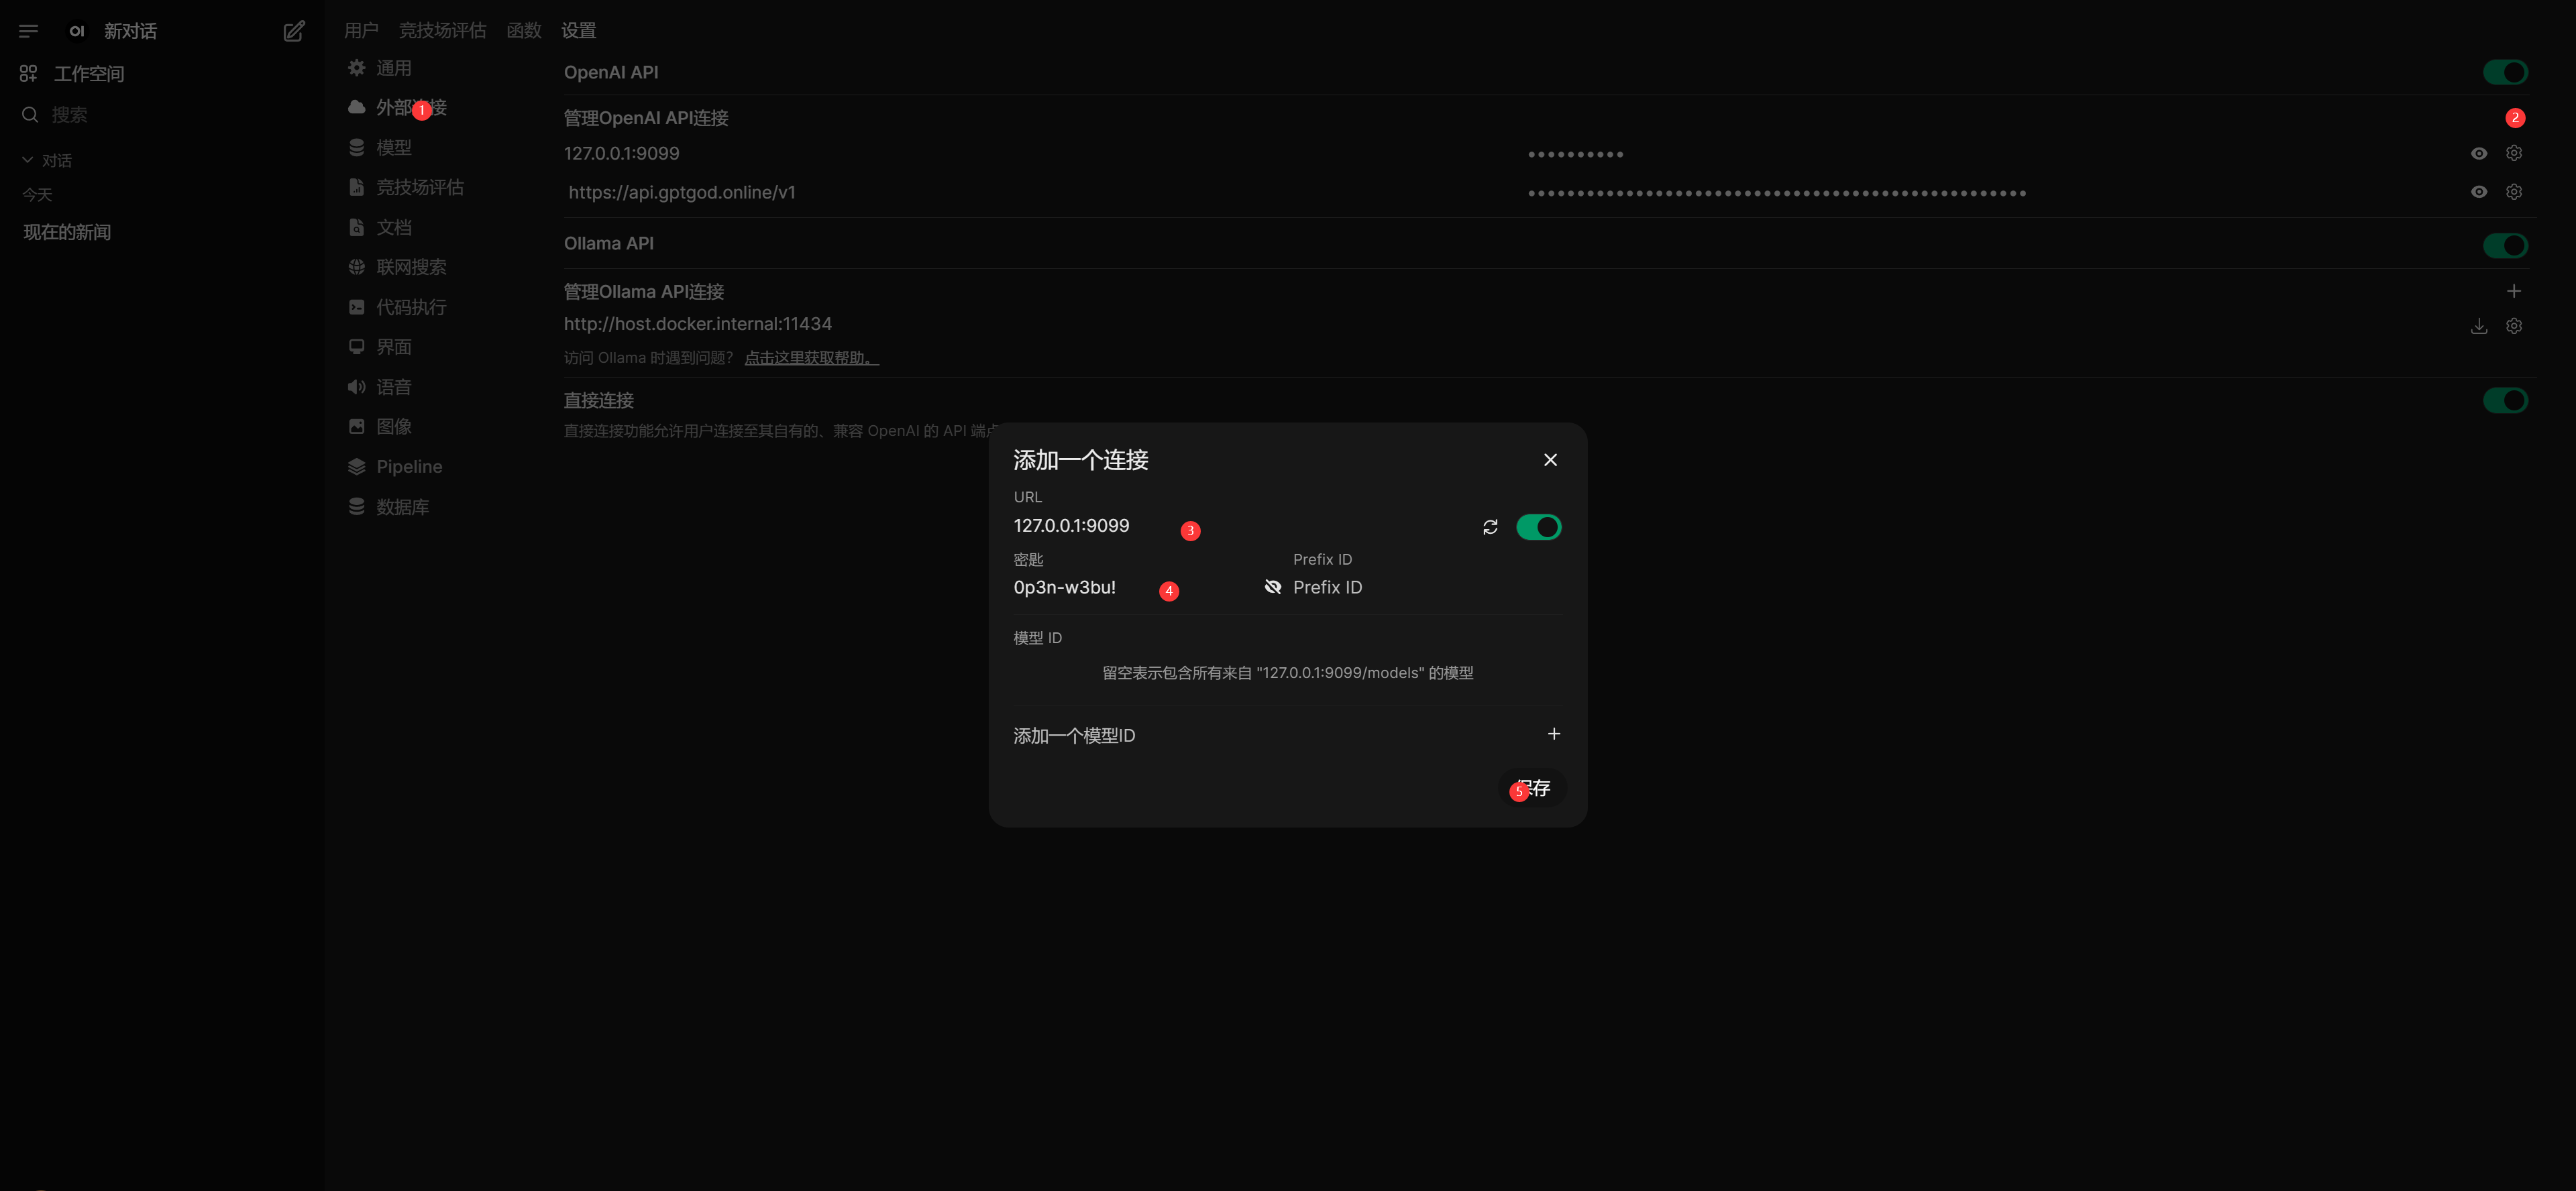
Task: Select 模型 in settings sidebar
Action: pyautogui.click(x=393, y=148)
